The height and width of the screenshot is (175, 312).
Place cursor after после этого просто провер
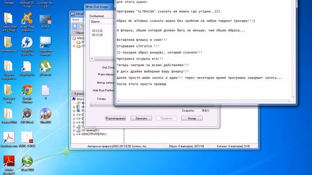click(166, 84)
